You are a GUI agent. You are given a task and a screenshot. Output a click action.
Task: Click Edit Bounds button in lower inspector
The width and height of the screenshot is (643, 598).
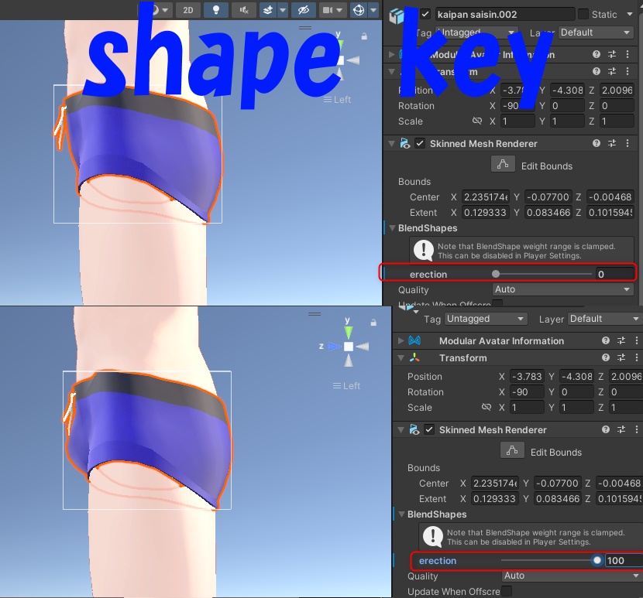tap(512, 450)
